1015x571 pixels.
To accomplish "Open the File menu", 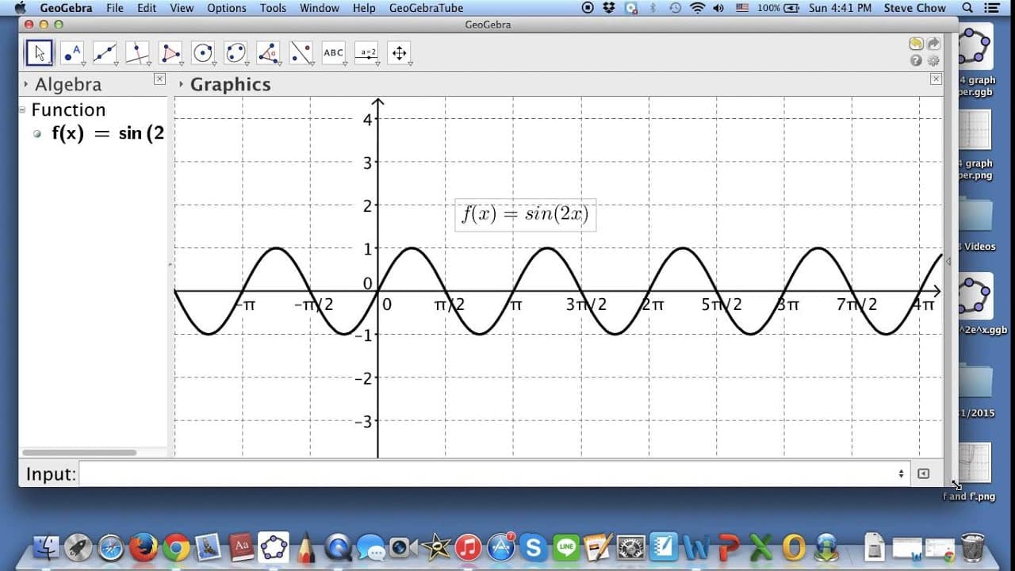I will coord(114,8).
